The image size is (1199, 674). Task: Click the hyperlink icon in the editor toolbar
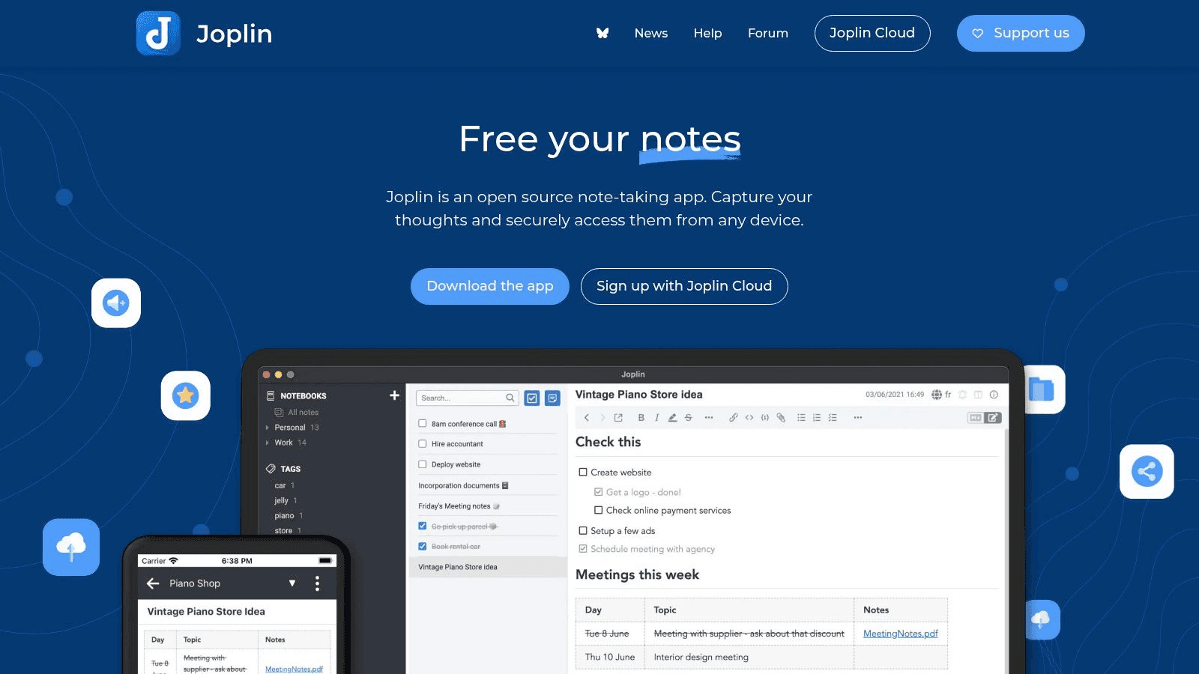(734, 417)
